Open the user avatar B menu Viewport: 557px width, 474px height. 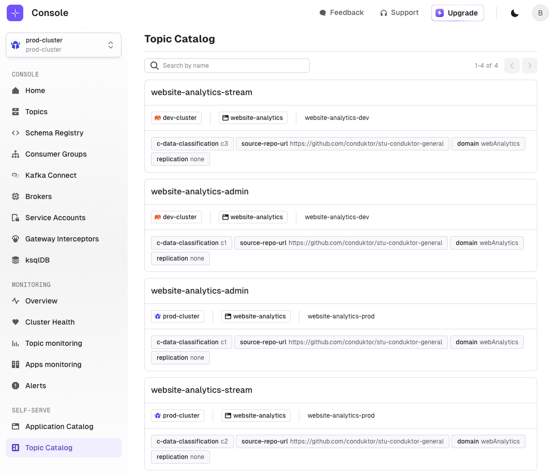[x=540, y=13]
